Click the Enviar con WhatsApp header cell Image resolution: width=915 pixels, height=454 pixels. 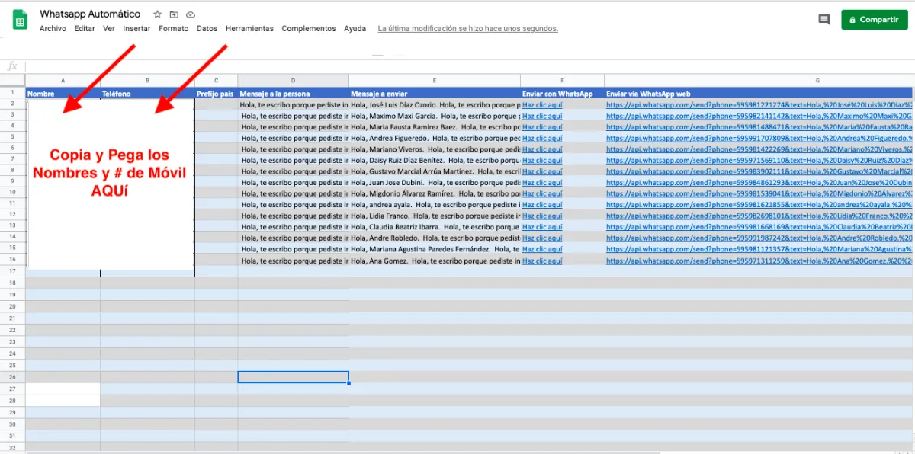tap(563, 94)
